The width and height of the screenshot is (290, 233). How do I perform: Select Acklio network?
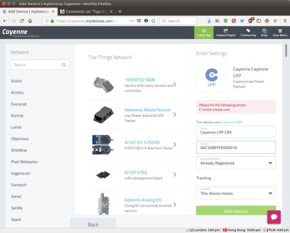[x=16, y=81]
